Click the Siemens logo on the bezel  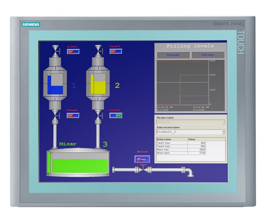click(31, 25)
